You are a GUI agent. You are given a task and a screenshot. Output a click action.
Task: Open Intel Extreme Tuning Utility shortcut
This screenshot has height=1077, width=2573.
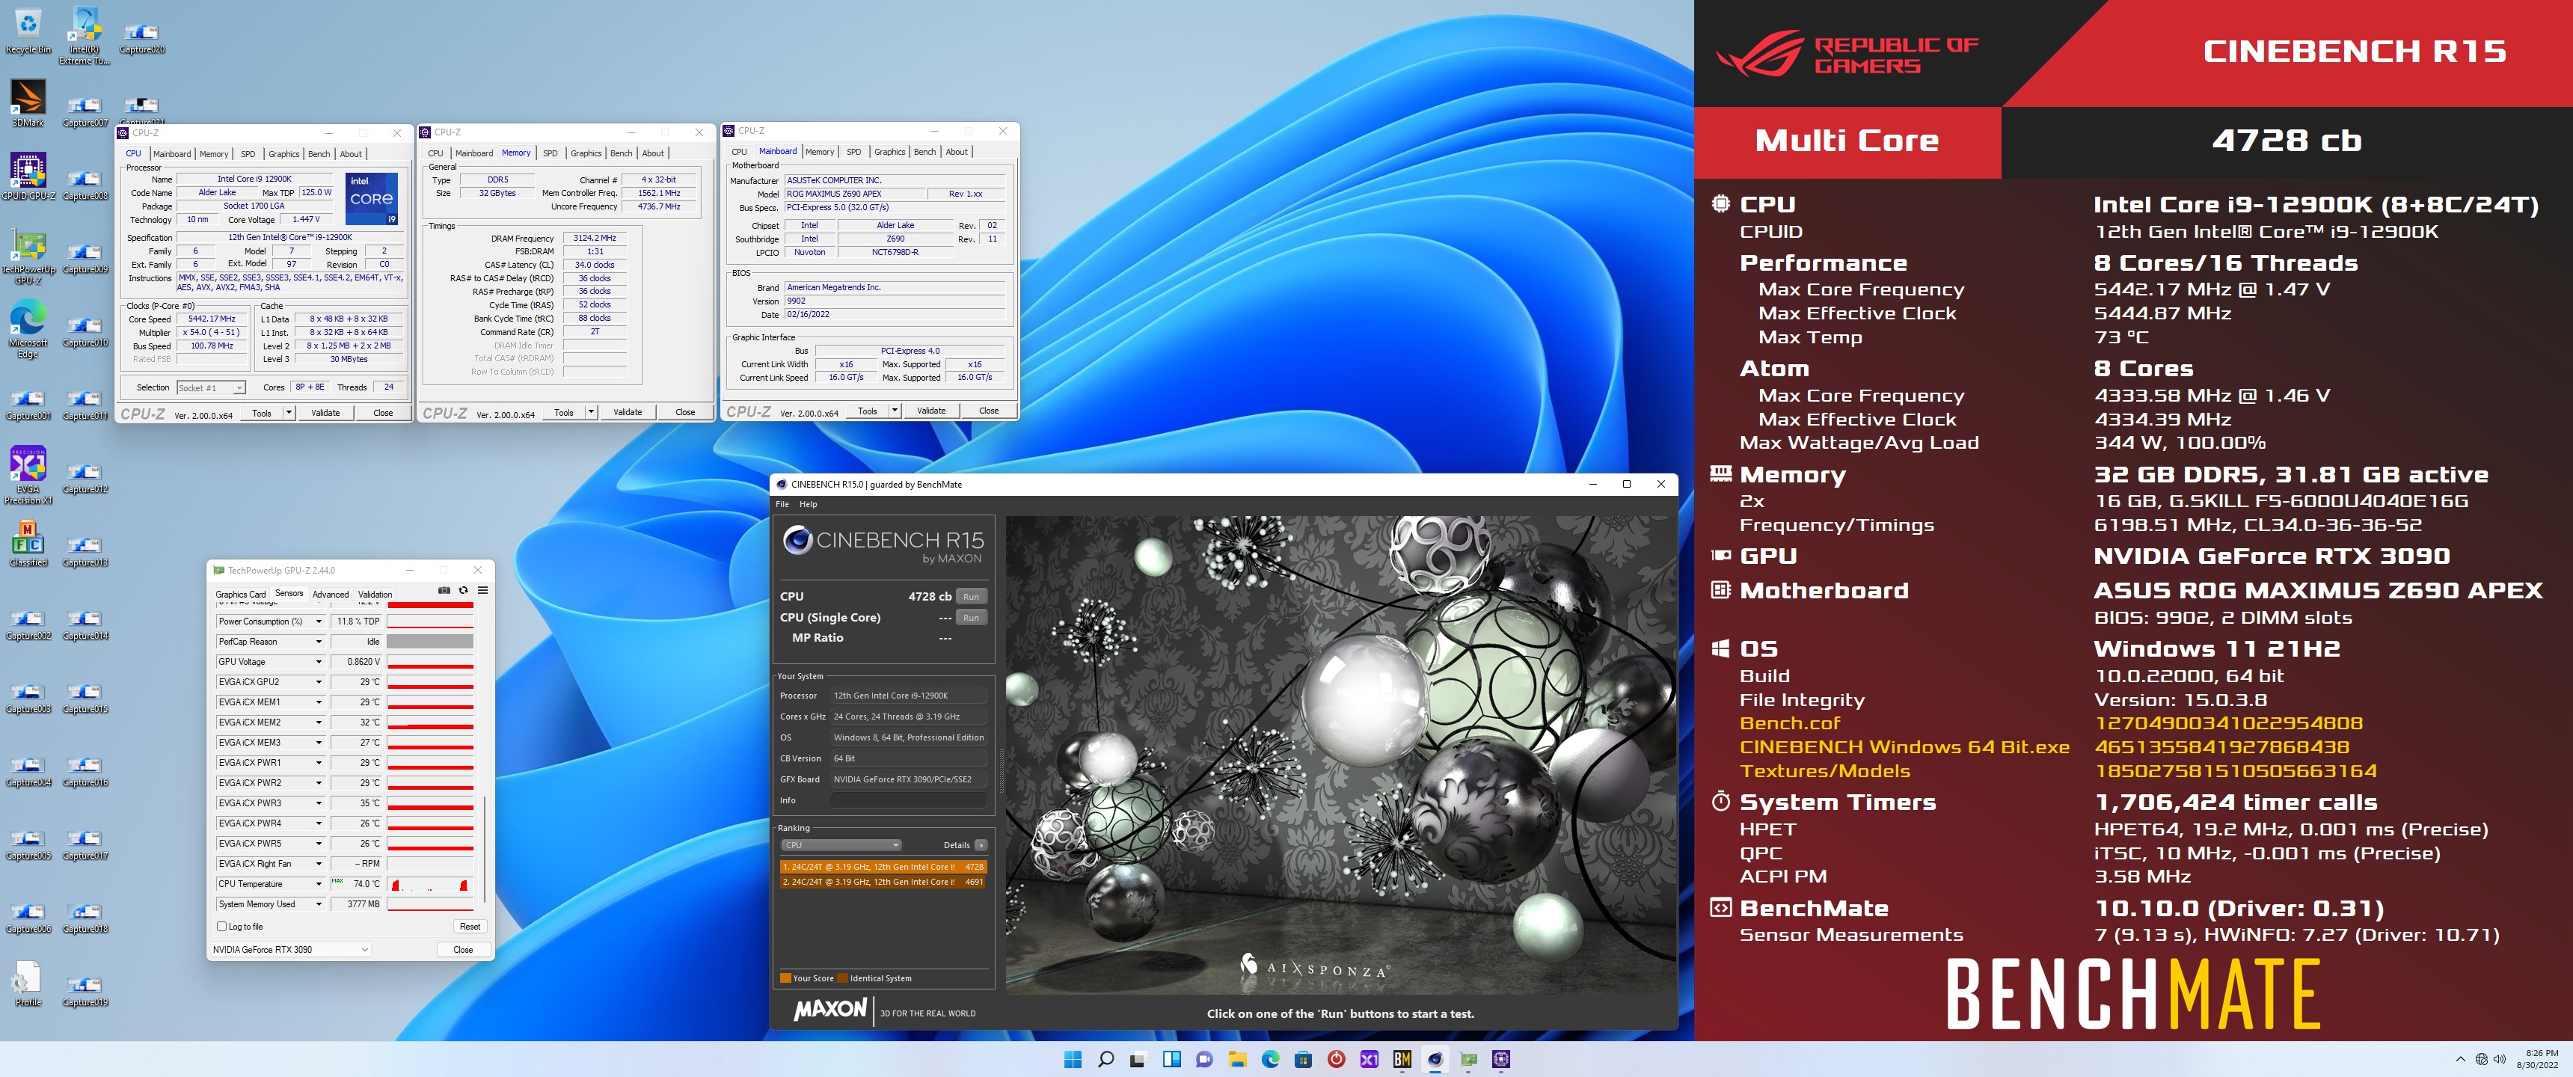pyautogui.click(x=85, y=35)
